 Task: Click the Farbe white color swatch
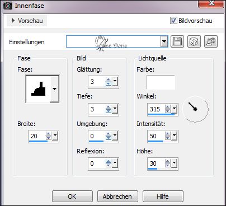point(161,82)
